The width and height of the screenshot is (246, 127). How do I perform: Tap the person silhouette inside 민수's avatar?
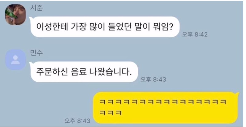15,60
